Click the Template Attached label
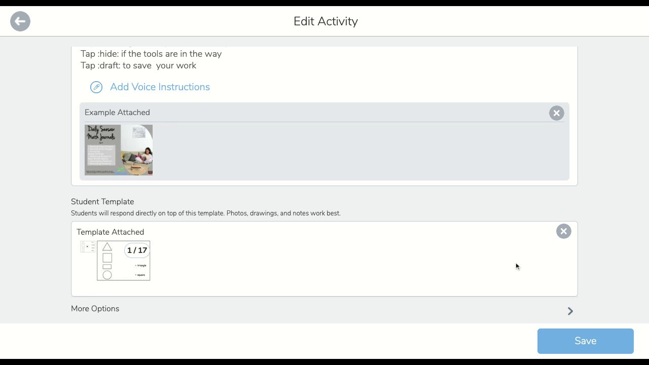Viewport: 649px width, 365px height. click(x=110, y=232)
